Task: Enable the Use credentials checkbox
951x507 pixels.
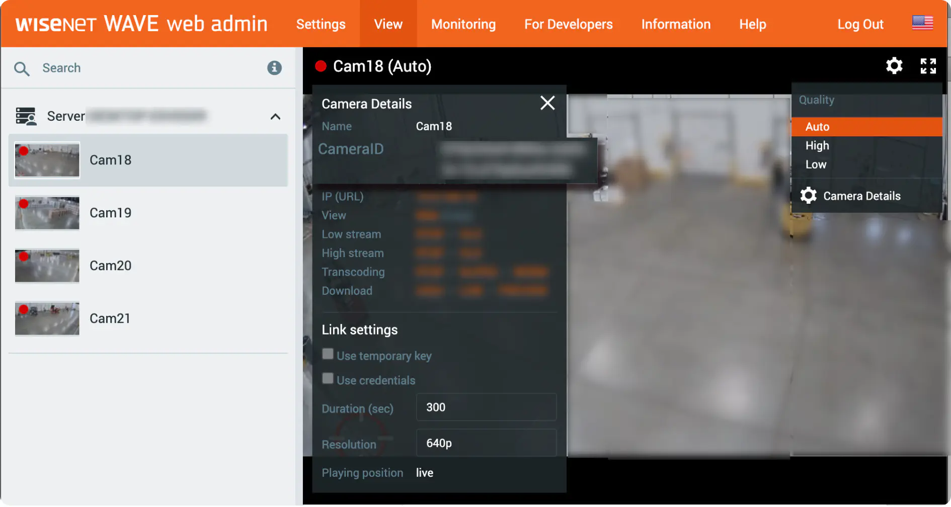Action: 328,378
